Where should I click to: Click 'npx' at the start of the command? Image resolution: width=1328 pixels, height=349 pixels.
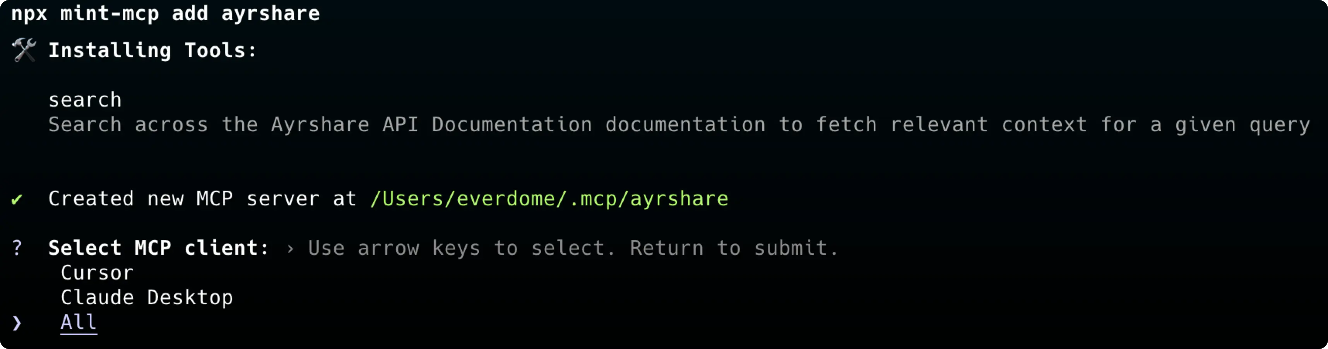click(29, 14)
